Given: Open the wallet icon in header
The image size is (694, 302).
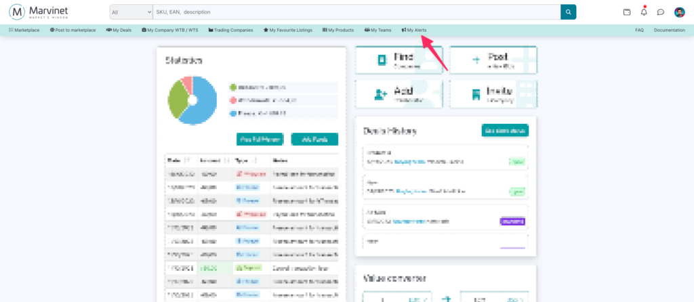Looking at the screenshot, I should point(627,12).
